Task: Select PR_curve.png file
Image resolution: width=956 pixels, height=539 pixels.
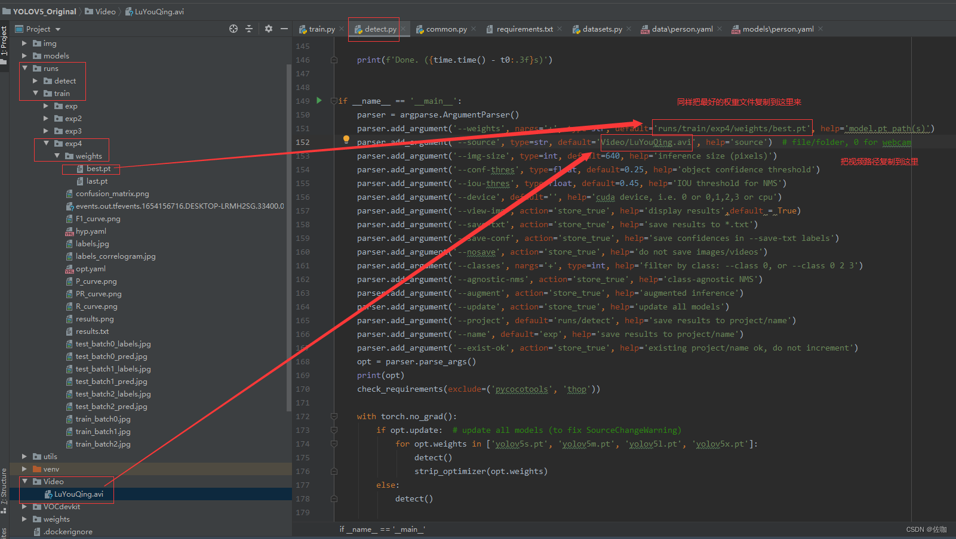Action: click(x=93, y=294)
